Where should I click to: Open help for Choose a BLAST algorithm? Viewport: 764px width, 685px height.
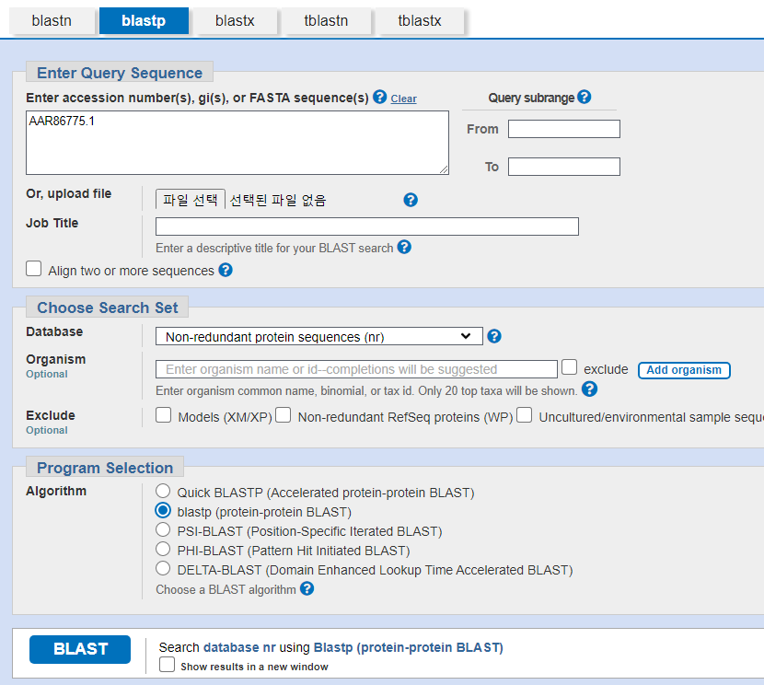tap(307, 588)
